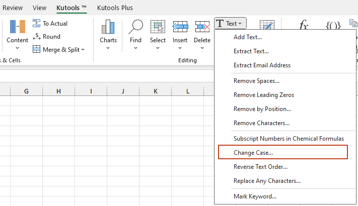The width and height of the screenshot is (358, 206).
Task: Click the fx formula icon
Action: (x=304, y=25)
